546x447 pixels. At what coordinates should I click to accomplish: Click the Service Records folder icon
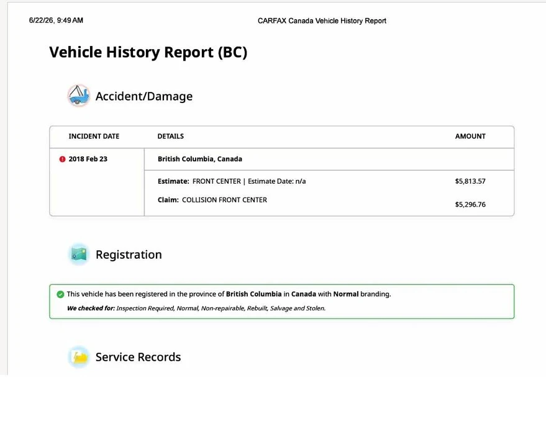tap(79, 357)
